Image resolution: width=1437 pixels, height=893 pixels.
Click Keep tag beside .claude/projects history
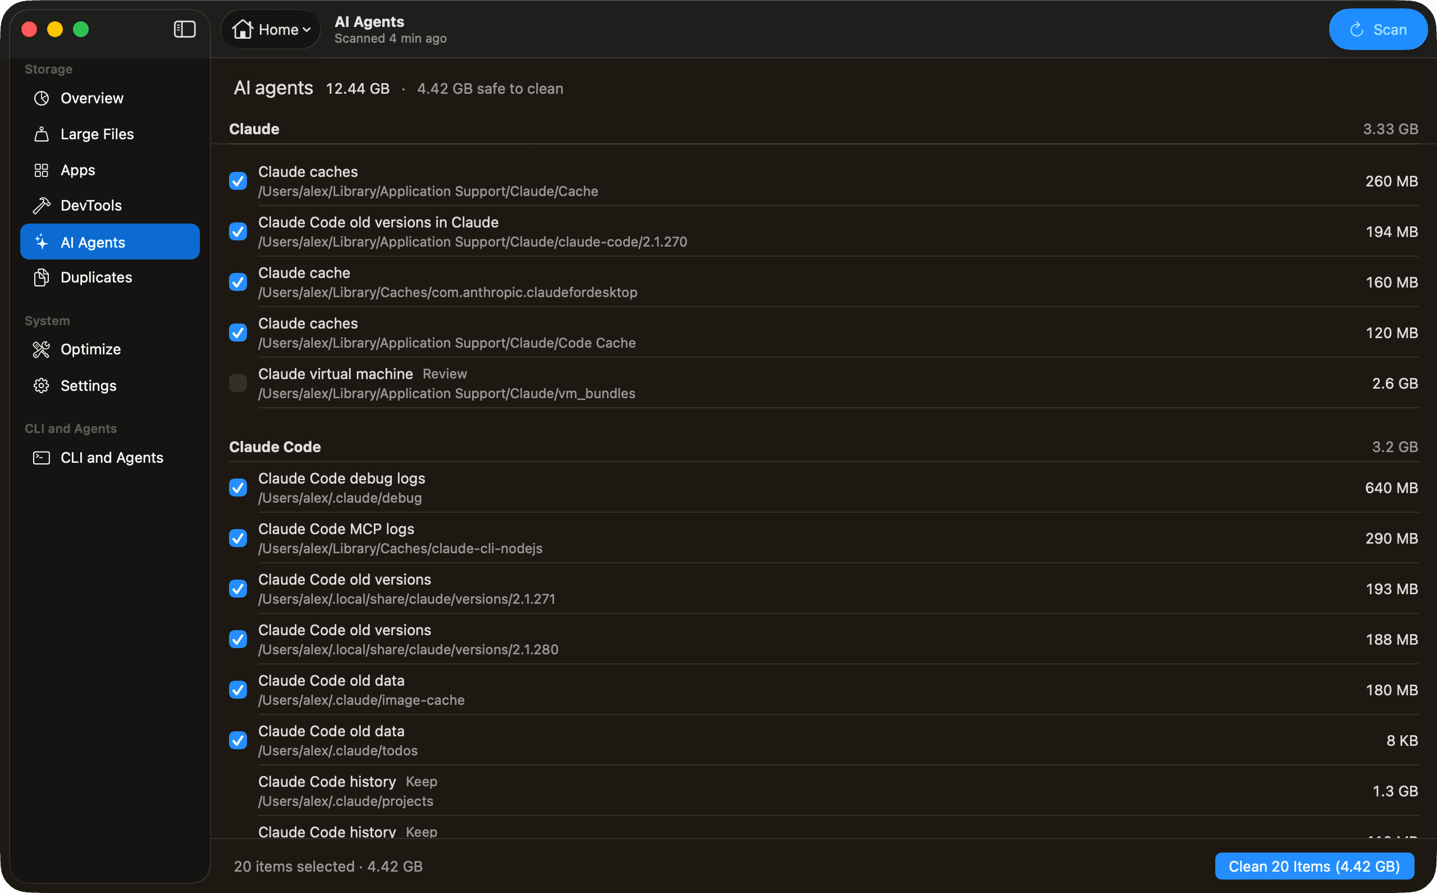click(x=422, y=782)
